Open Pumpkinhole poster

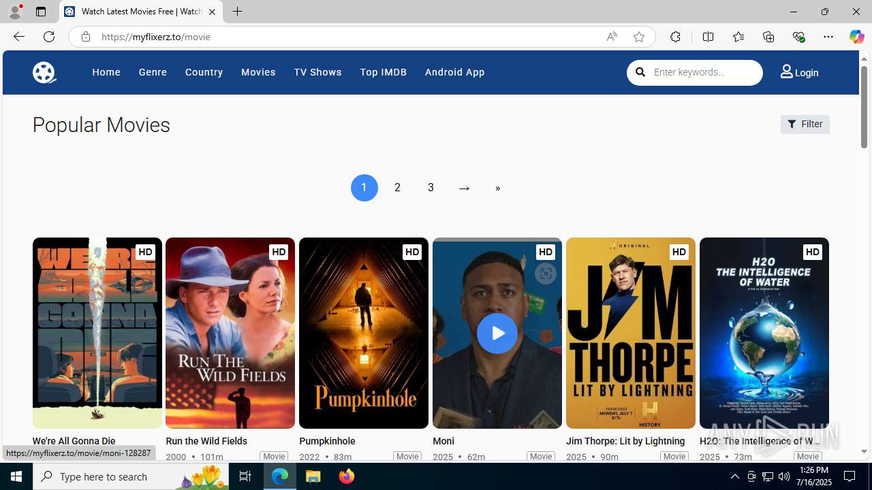[364, 333]
